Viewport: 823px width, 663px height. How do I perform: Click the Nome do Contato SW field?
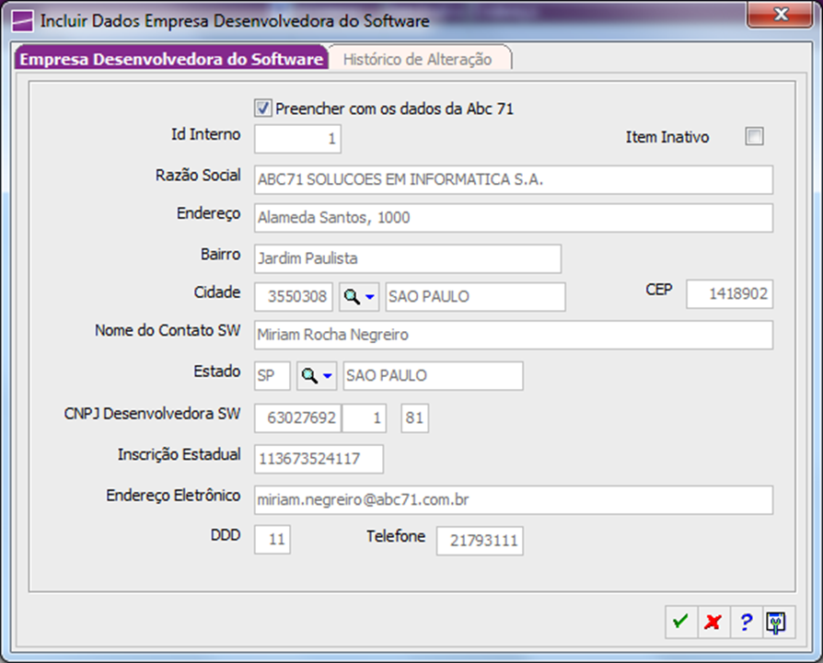pos(514,335)
